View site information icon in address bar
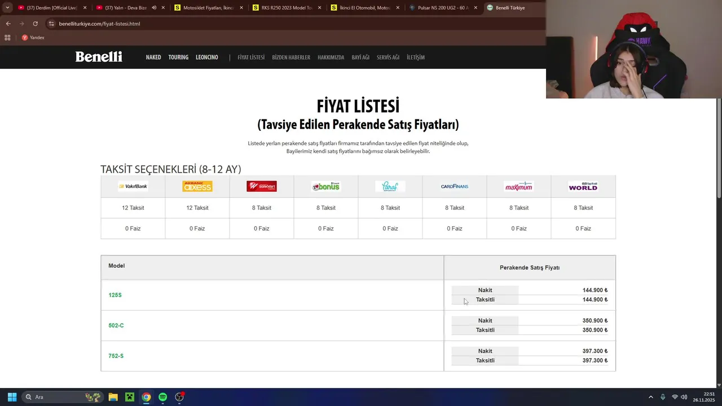Screen dimensions: 722x406 (x=51, y=24)
